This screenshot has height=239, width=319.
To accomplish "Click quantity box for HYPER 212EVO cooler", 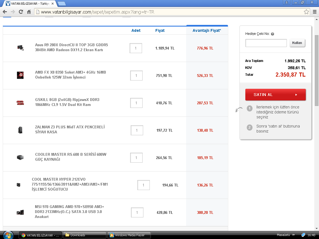I will pos(143,185).
